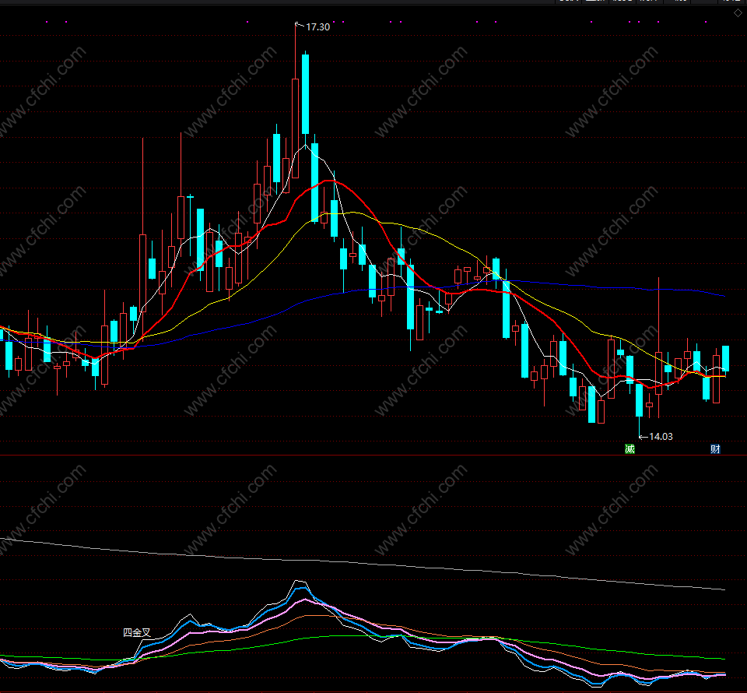Click the 17.30 high price label
This screenshot has height=693, width=747.
click(x=317, y=27)
